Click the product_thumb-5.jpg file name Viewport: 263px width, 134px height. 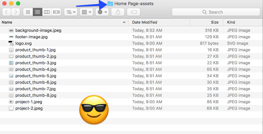click(36, 76)
